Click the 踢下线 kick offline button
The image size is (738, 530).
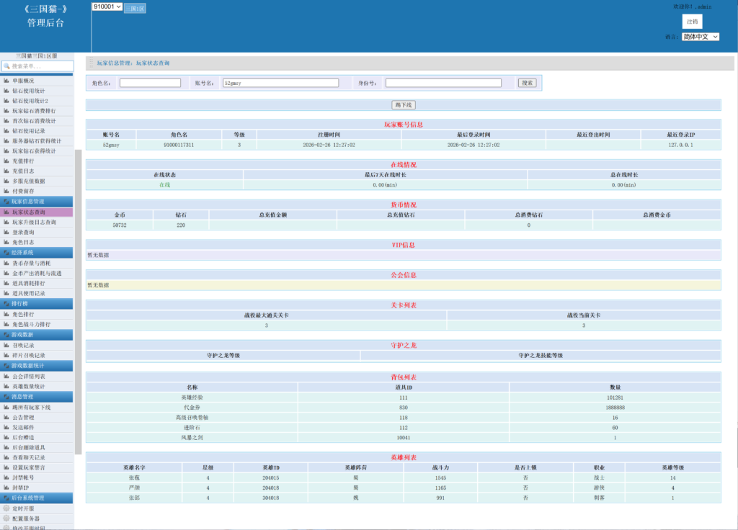[404, 105]
